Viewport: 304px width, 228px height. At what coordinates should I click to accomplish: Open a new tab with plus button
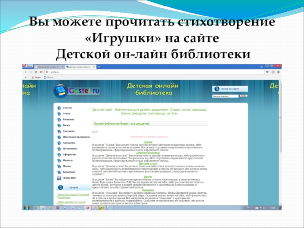coord(99,67)
